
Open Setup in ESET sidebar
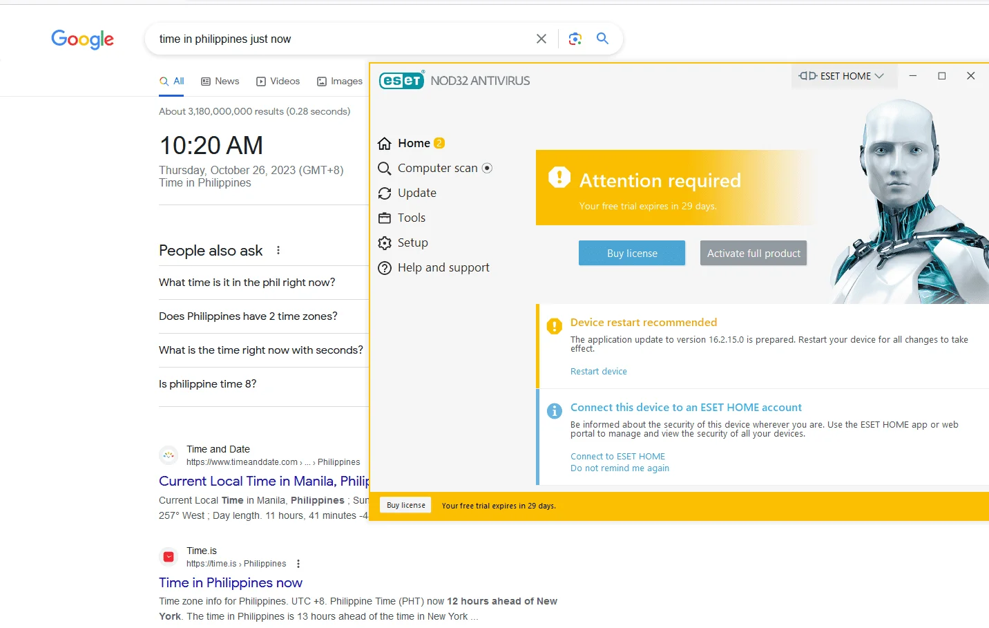412,242
